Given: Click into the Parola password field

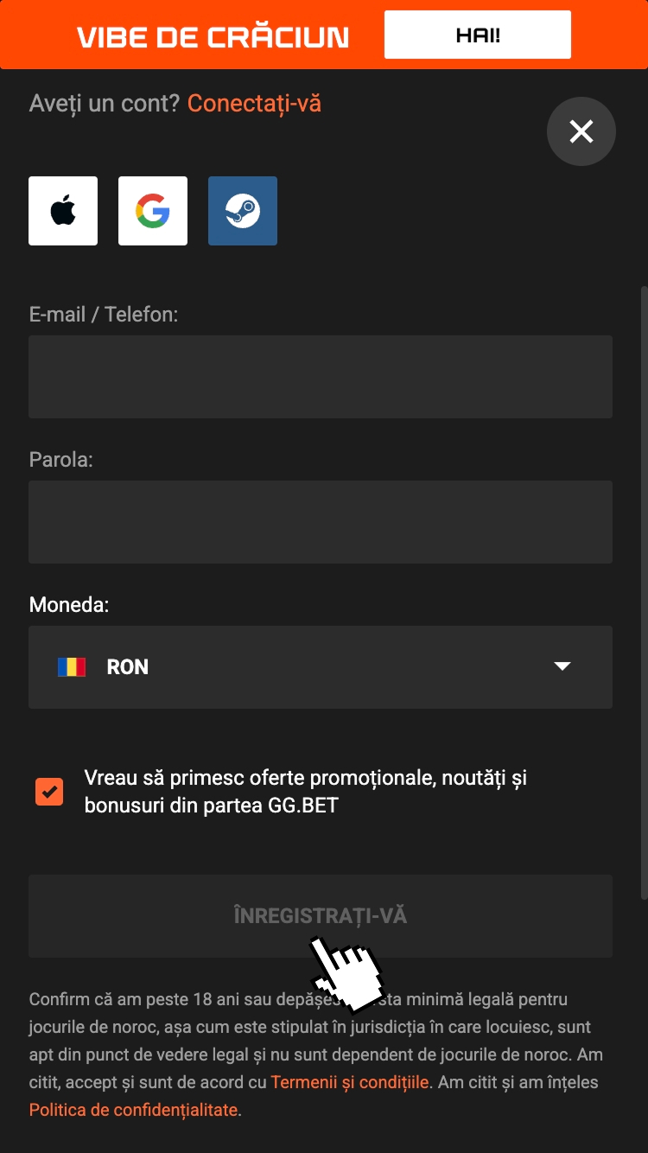Looking at the screenshot, I should [320, 522].
